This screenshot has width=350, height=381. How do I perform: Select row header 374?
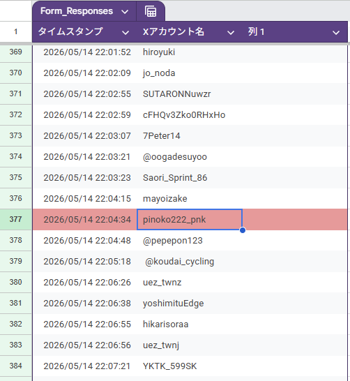click(x=16, y=156)
